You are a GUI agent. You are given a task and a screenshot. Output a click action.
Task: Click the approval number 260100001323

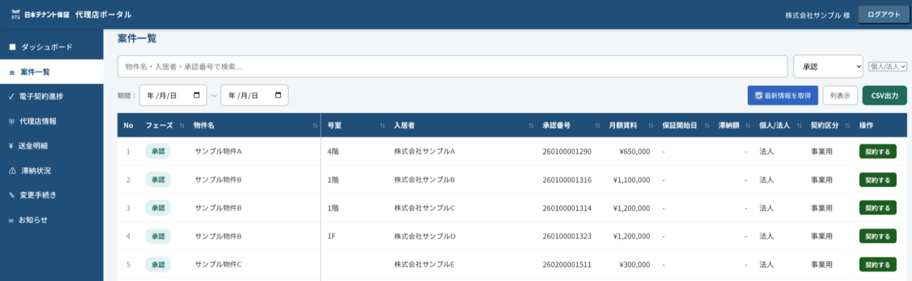567,236
